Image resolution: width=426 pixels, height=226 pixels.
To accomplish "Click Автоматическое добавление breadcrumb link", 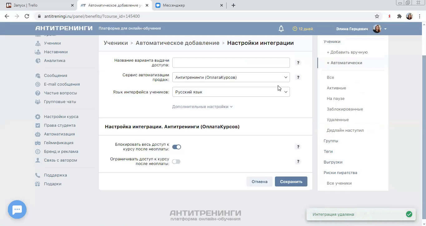I will 178,43.
